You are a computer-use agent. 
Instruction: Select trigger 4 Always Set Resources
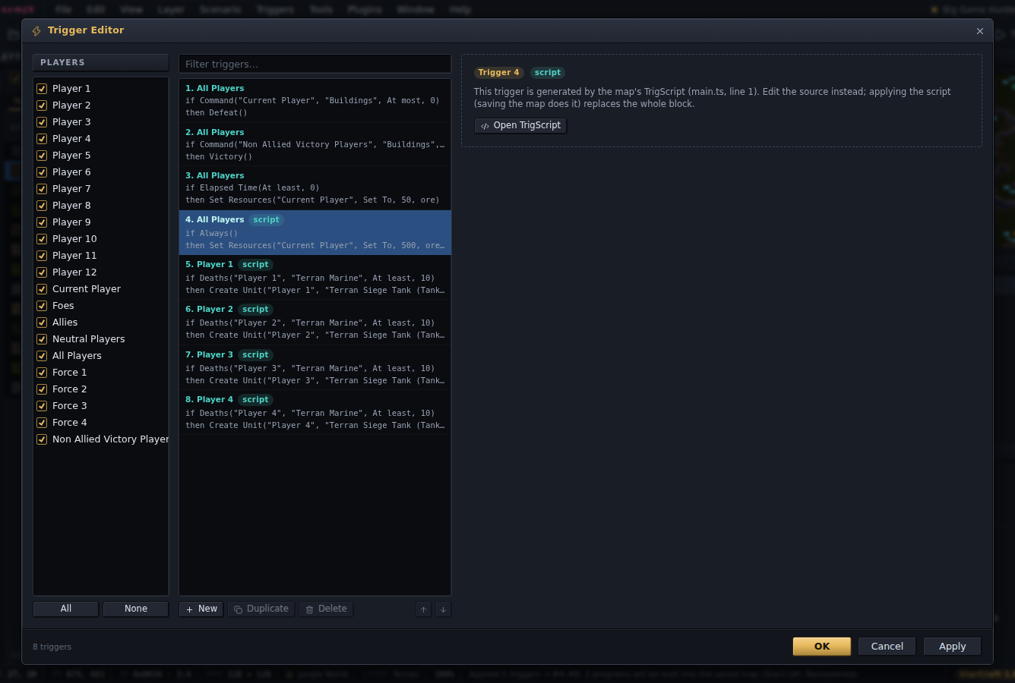(315, 232)
